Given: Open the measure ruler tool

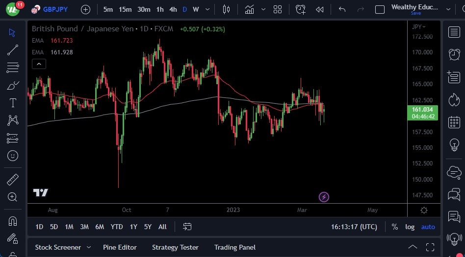Looking at the screenshot, I should tap(13, 180).
